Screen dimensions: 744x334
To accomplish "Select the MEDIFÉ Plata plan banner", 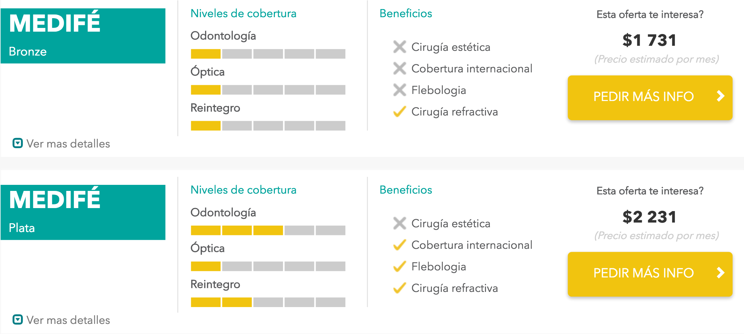I will [x=83, y=212].
